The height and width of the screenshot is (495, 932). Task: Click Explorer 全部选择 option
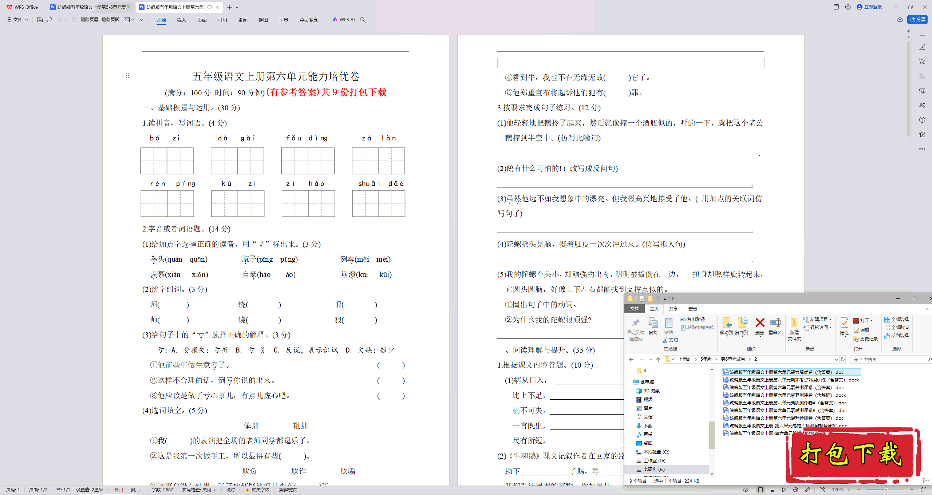[x=896, y=319]
